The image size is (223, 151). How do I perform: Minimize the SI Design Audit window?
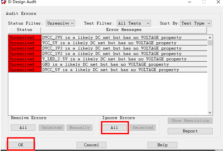(189, 2)
